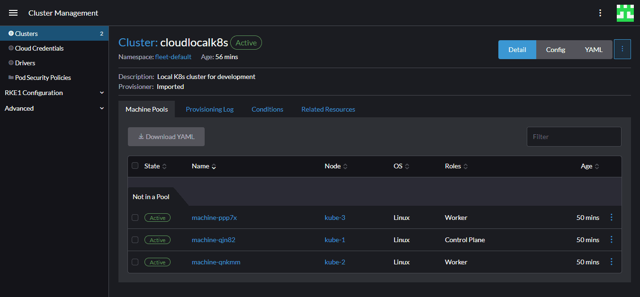Screen dimensions: 640x297
Task: Sort table by Name column arrows
Action: point(214,166)
